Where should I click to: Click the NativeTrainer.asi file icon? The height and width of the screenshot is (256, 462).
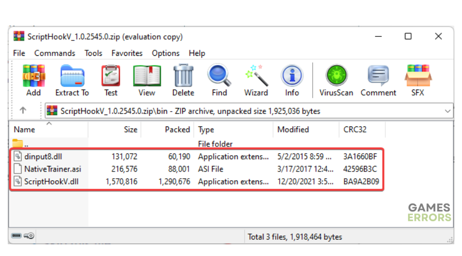[x=17, y=169]
